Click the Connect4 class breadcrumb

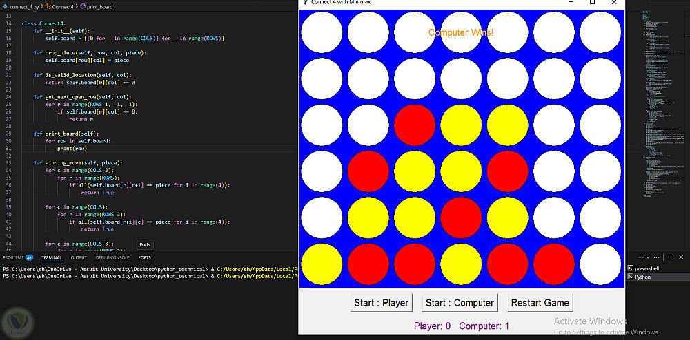click(63, 7)
